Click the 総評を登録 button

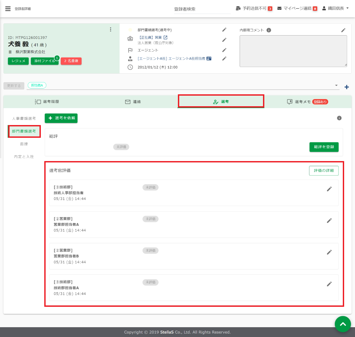click(324, 147)
